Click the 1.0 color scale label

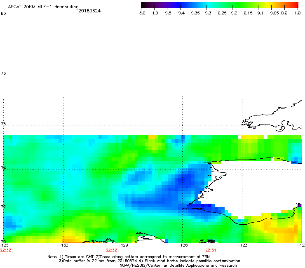pyautogui.click(x=298, y=13)
